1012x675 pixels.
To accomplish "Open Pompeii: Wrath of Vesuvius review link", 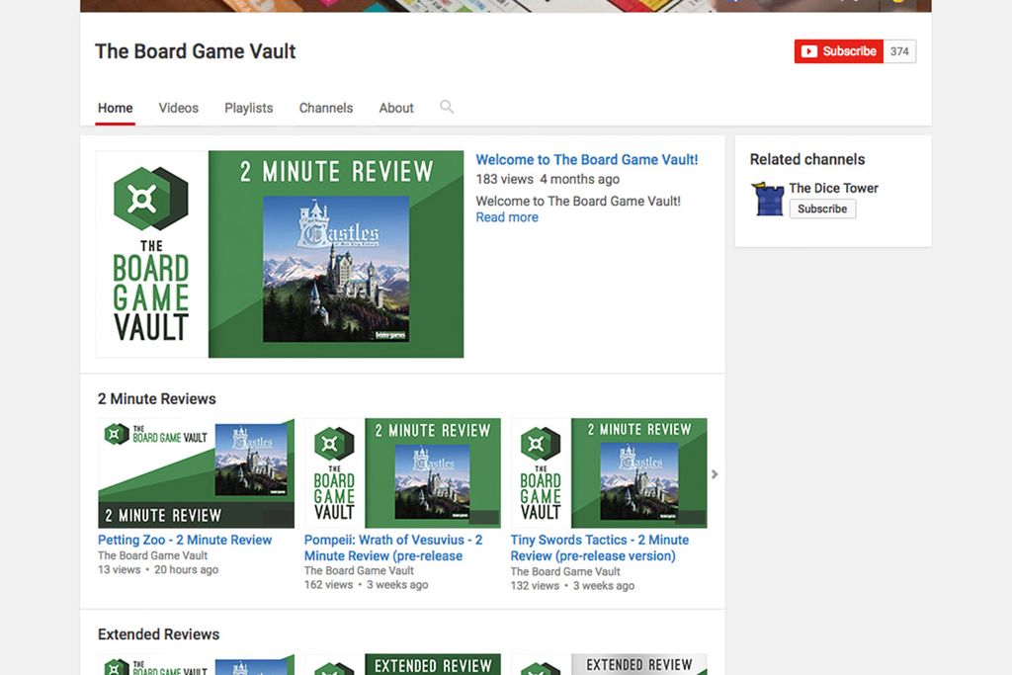I will [x=393, y=548].
